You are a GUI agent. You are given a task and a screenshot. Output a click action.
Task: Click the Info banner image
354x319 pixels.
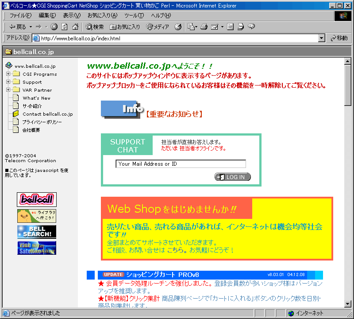tap(122, 109)
